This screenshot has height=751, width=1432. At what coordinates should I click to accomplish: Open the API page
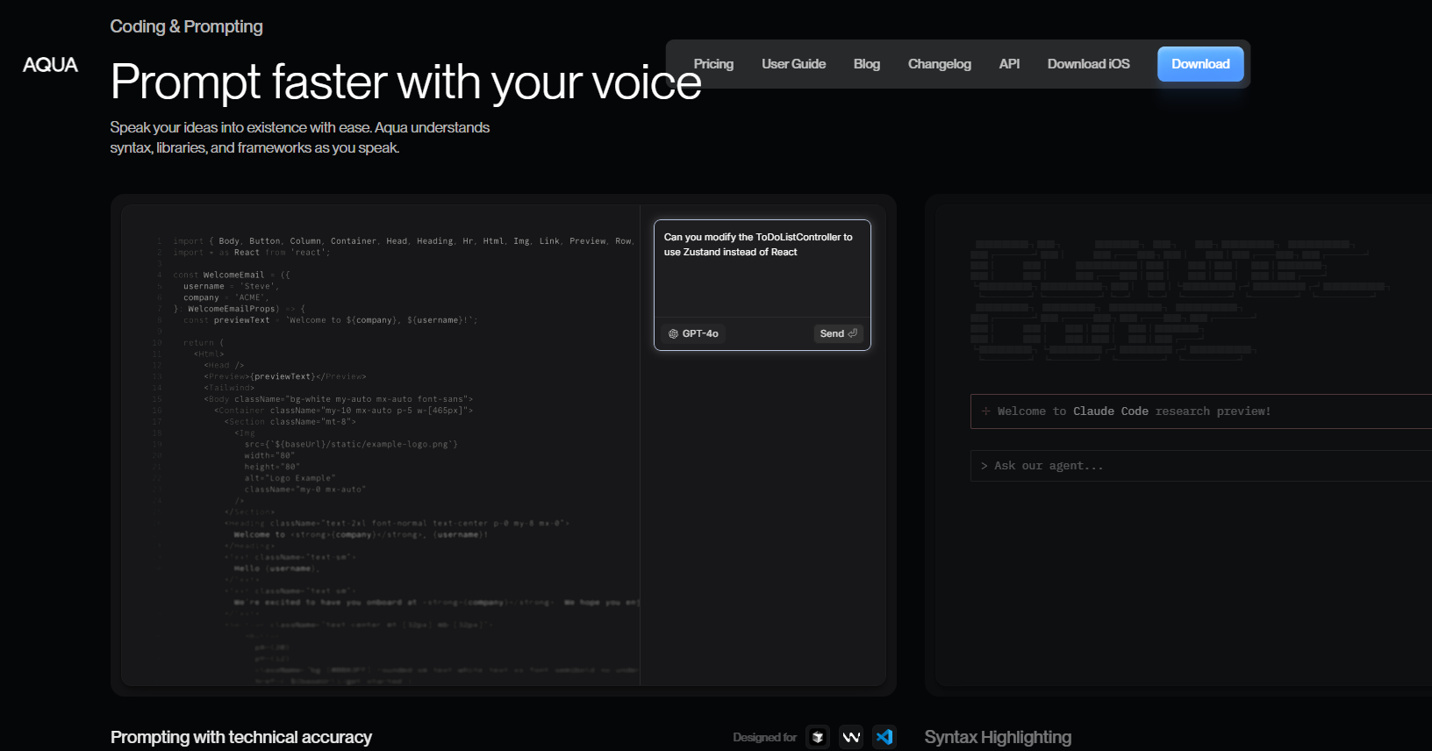pos(1009,64)
